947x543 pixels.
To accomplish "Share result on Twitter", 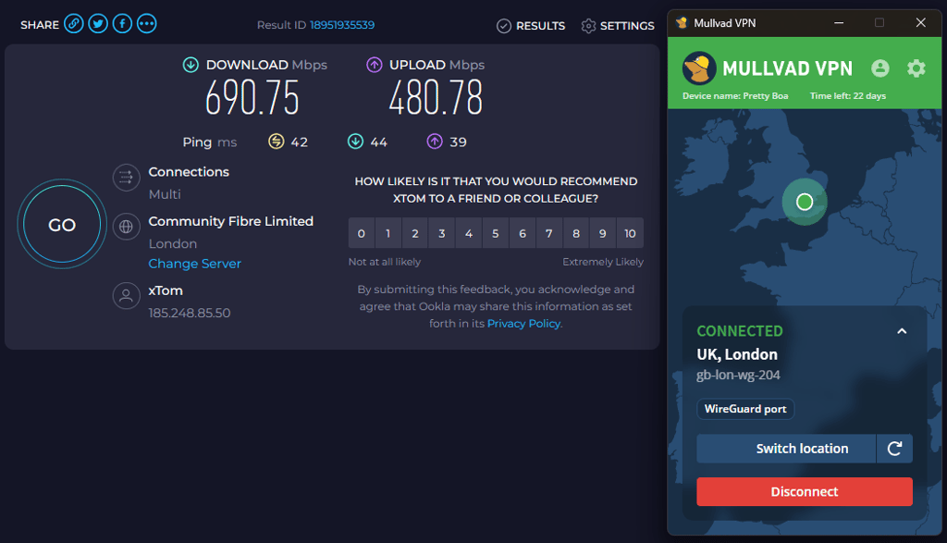I will (98, 24).
